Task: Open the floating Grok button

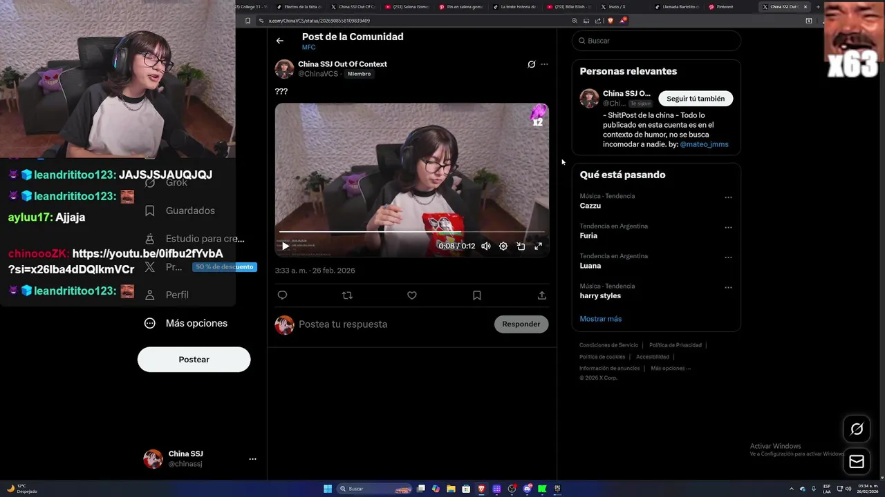Action: point(857,429)
